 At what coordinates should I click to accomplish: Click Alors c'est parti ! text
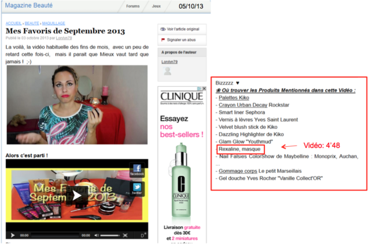[27, 155]
